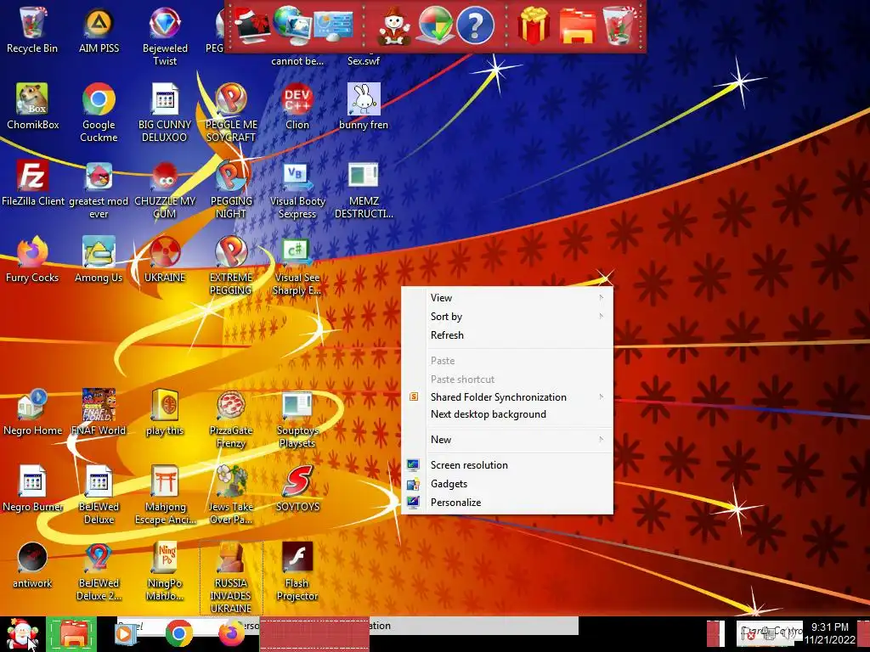This screenshot has height=652, width=870.
Task: Select the Recycle Bin desktop icon
Action: point(32,31)
